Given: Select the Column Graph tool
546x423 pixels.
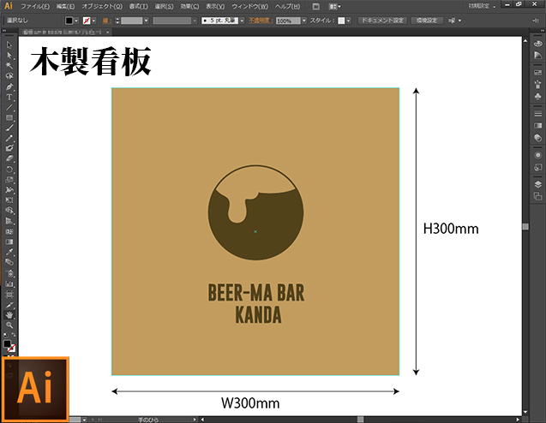Looking at the screenshot, I should click(x=9, y=284).
